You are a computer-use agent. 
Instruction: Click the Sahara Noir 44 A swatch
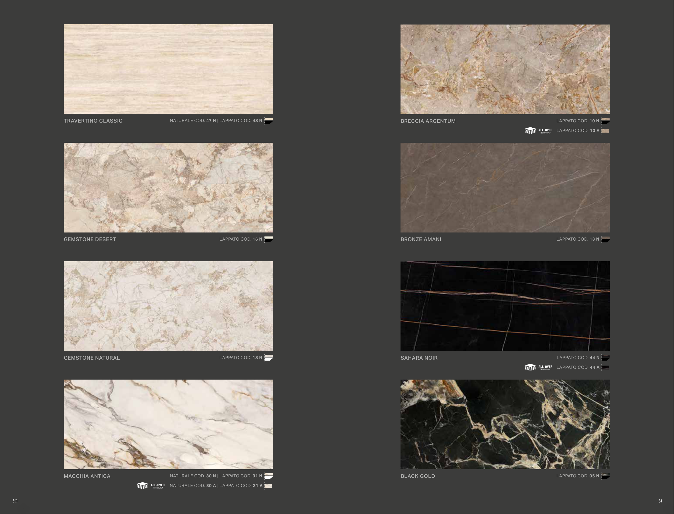(605, 367)
